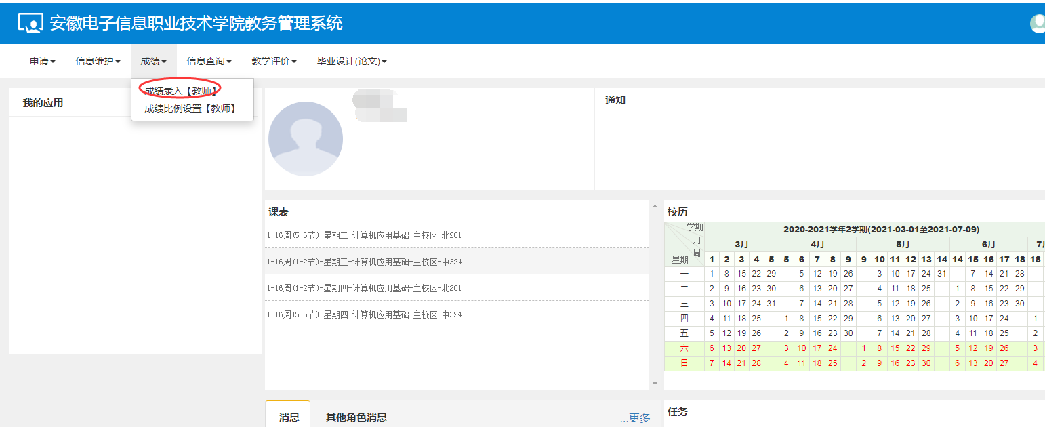Switch to the 消息 tab
This screenshot has height=427, width=1045.
click(x=289, y=417)
